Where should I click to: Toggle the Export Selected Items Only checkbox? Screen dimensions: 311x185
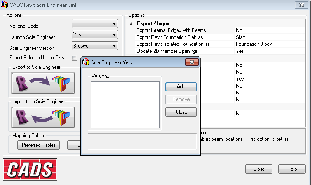(74, 58)
